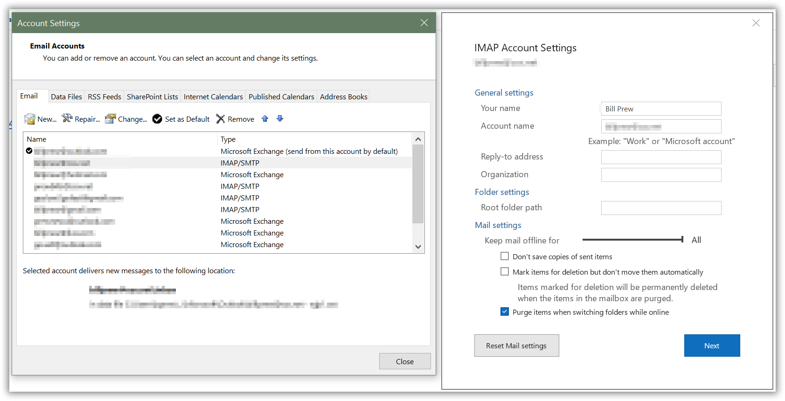Toggle Mark items for deletion checkbox
The width and height of the screenshot is (785, 401).
(x=505, y=271)
